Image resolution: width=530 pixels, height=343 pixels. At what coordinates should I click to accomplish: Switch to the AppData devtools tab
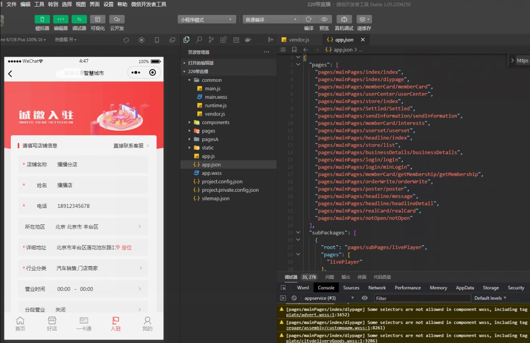tap(465, 288)
